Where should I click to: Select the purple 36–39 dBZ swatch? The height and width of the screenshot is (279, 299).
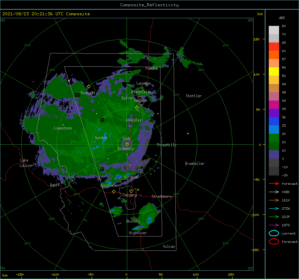[274, 113]
